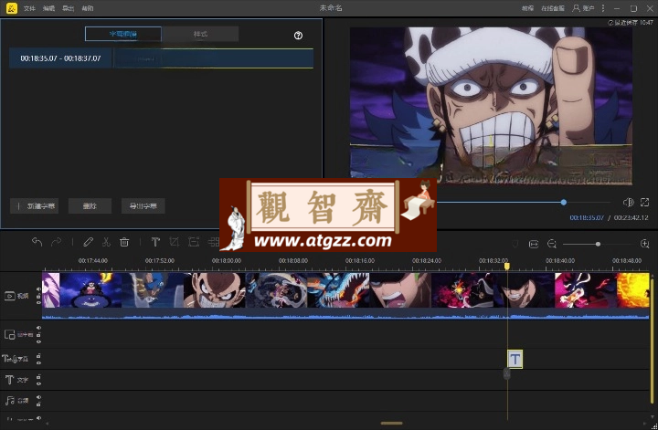Click the Luffy grinning face clip thumbnail
The image size is (658, 430).
(x=215, y=290)
